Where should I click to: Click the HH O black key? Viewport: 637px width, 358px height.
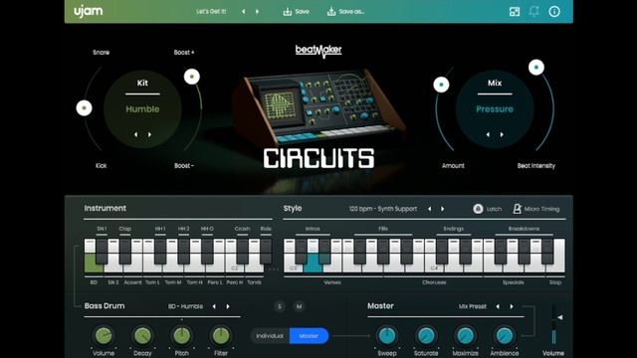[x=207, y=251]
